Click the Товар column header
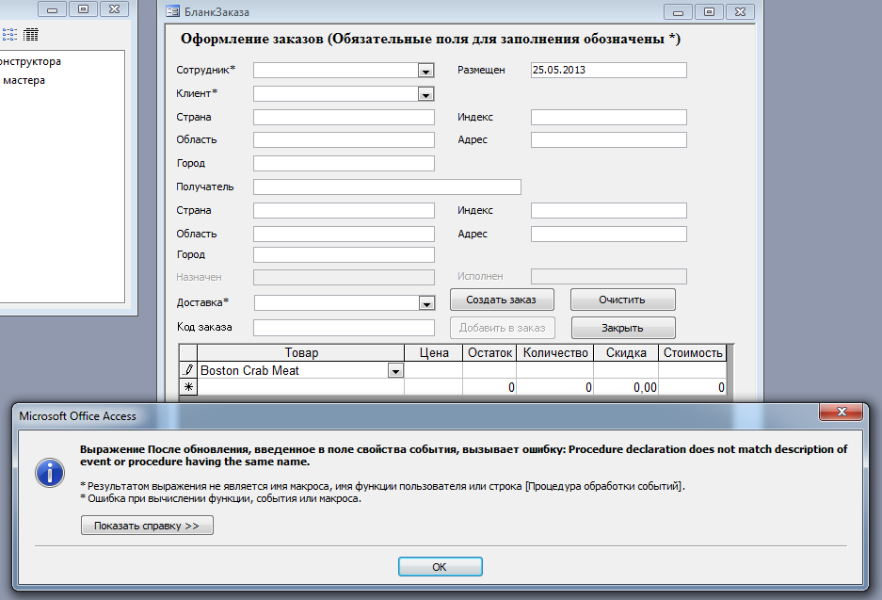The width and height of the screenshot is (882, 600). coord(301,353)
